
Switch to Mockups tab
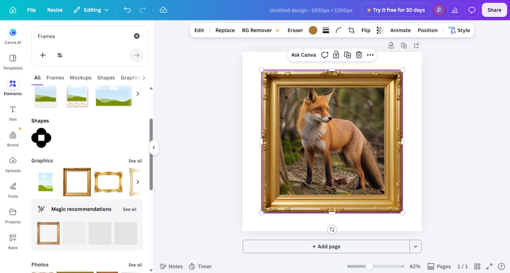point(81,78)
